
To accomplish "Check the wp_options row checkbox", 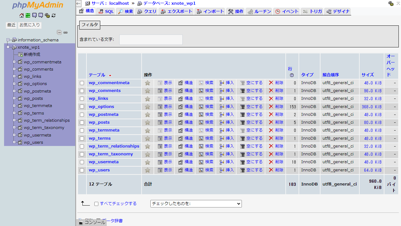I will (x=82, y=107).
